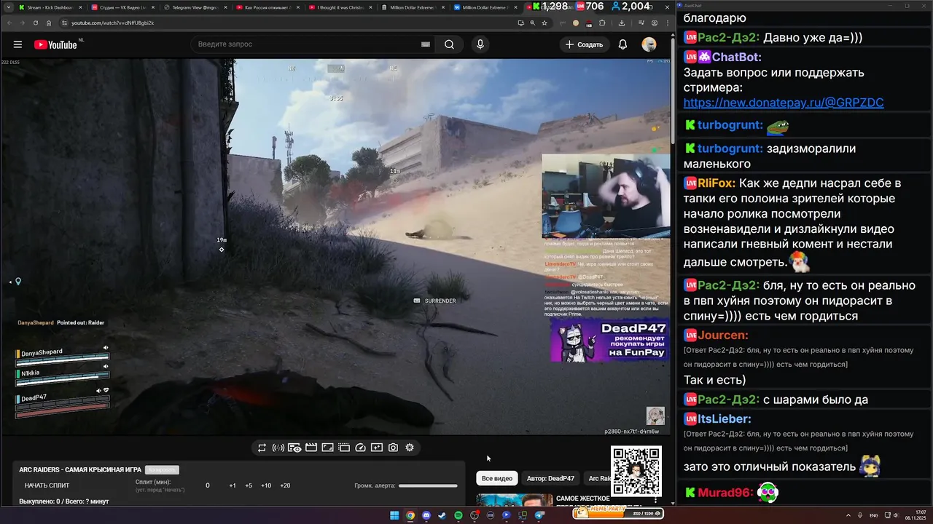Go back in the browser
The image size is (933, 524).
click(9, 23)
